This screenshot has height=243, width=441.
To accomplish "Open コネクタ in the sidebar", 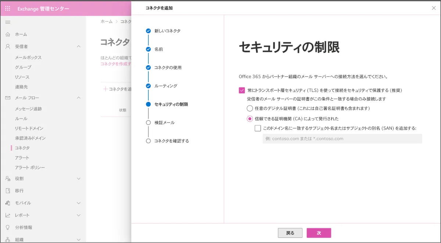I will coord(22,148).
